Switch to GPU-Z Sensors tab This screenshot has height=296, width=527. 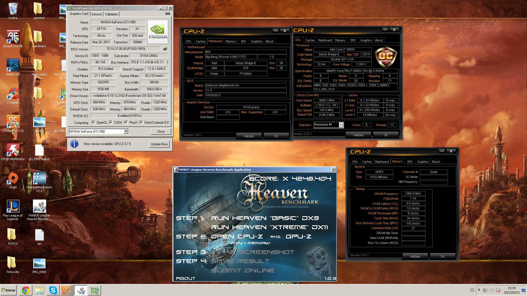point(97,14)
